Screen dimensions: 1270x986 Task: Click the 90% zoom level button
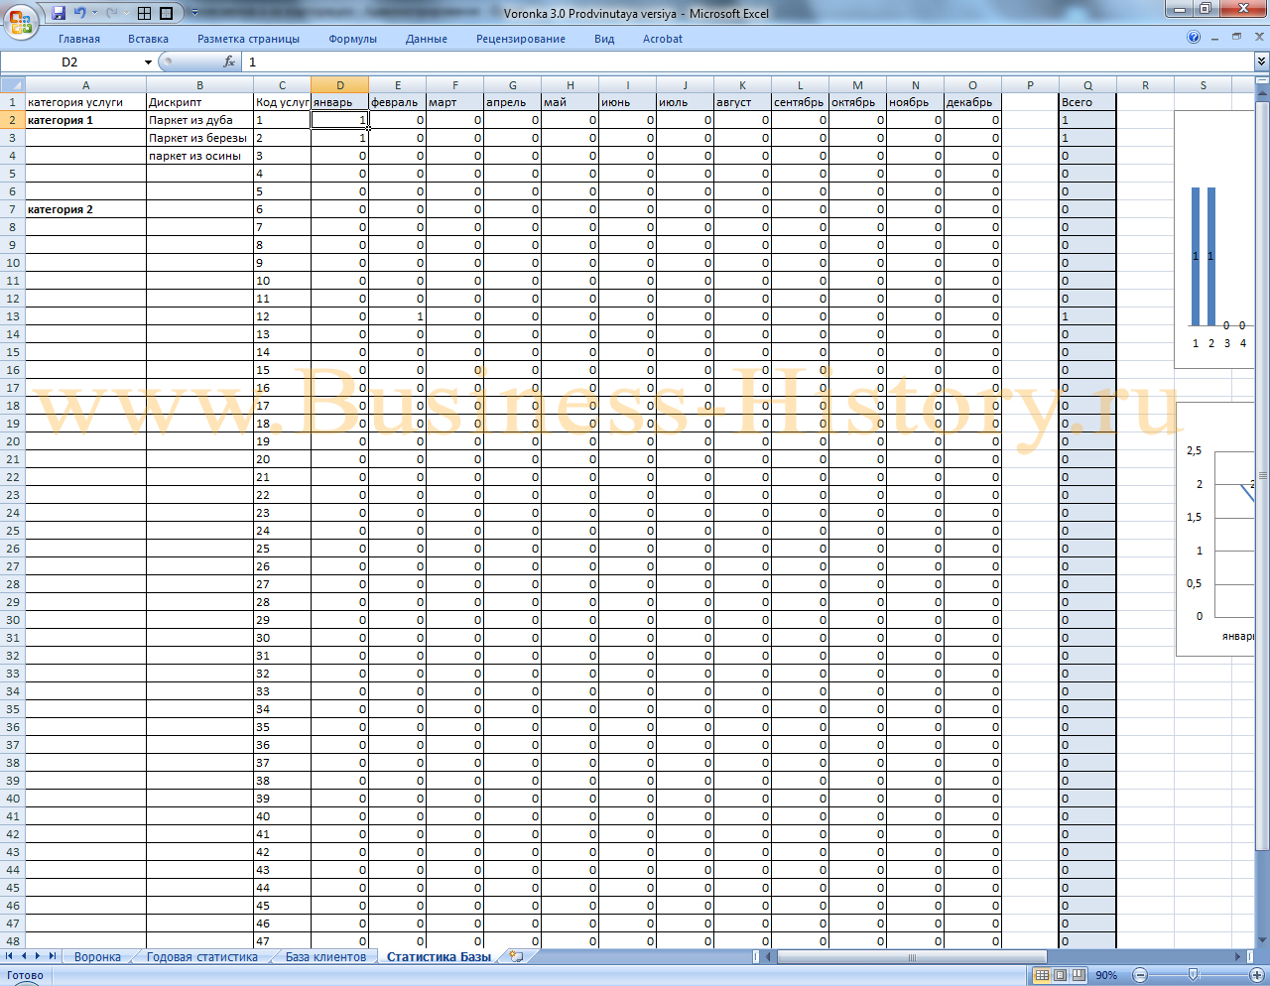1106,975
